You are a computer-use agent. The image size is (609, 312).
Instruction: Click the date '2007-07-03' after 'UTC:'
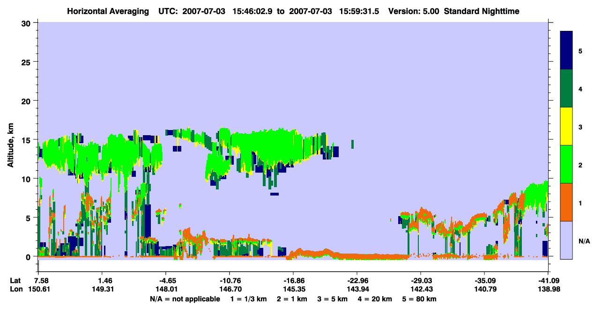coord(204,11)
